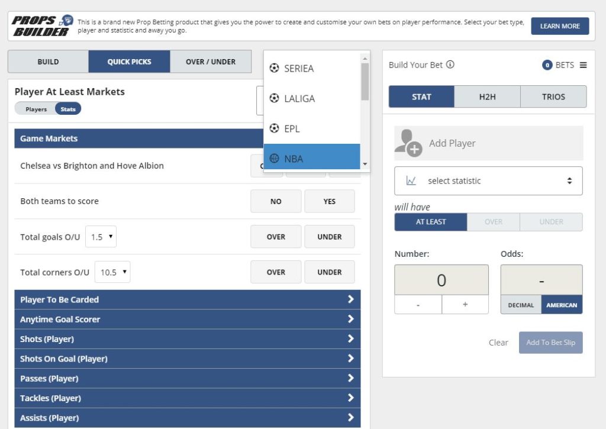Click the basketball icon next to NBA
Screen dimensions: 606x429
point(274,158)
